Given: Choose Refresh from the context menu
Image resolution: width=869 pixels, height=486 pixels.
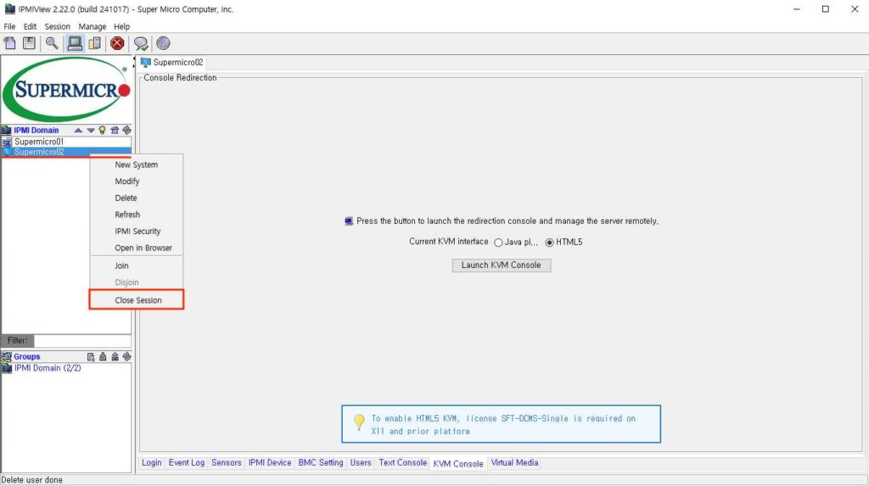Looking at the screenshot, I should point(137,215).
